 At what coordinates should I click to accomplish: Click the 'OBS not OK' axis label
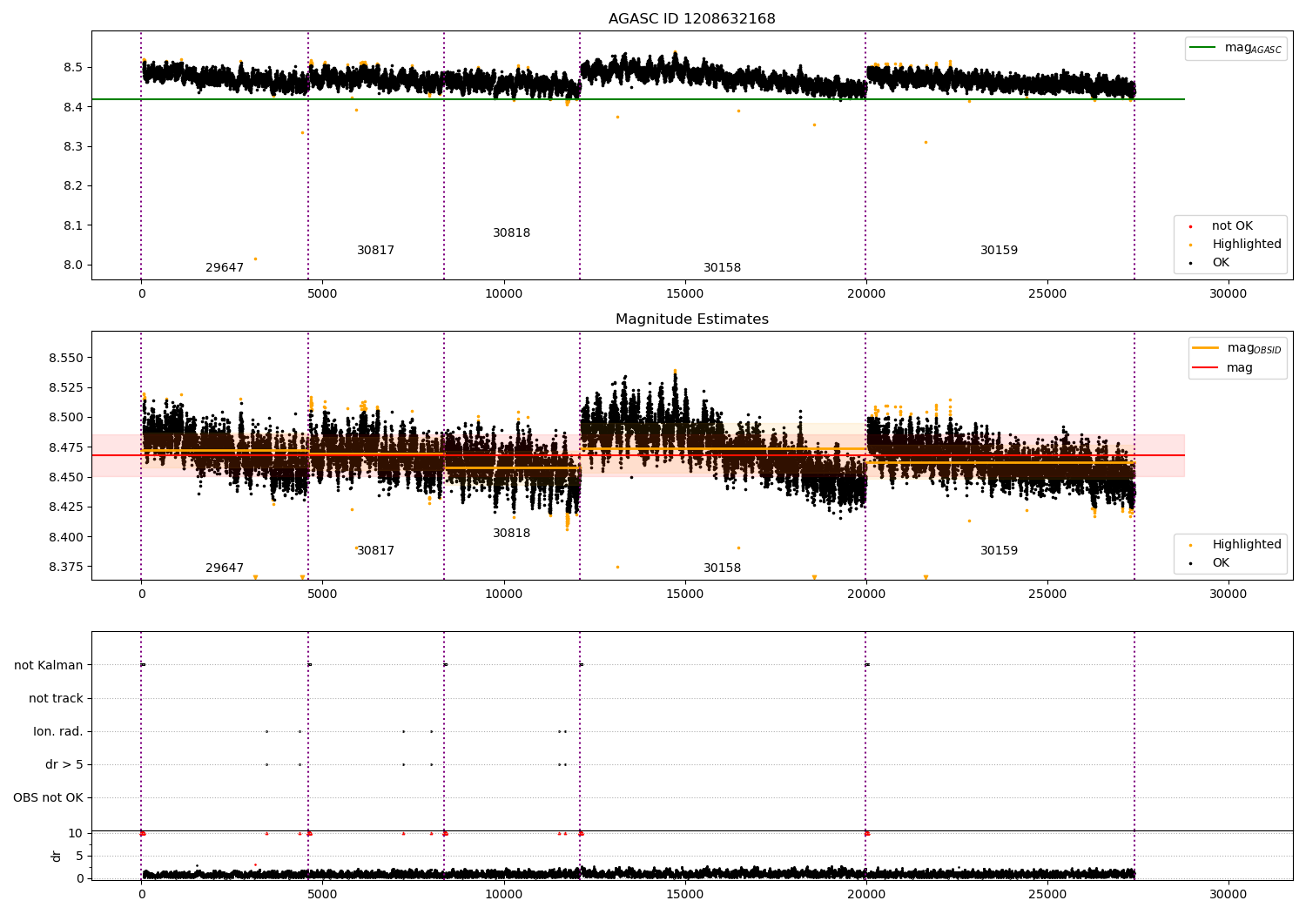[x=48, y=797]
